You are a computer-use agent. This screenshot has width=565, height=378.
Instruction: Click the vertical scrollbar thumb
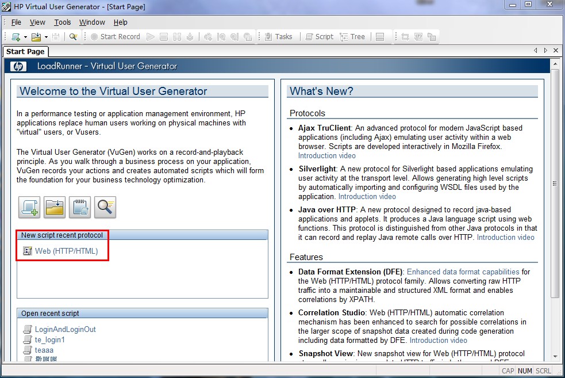[x=555, y=183]
